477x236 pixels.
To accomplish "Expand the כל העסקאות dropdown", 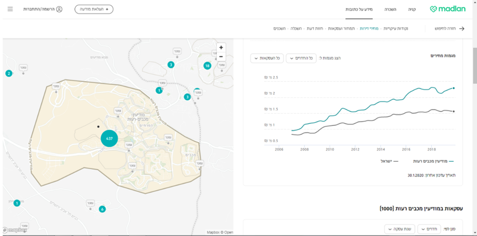I will point(267,58).
